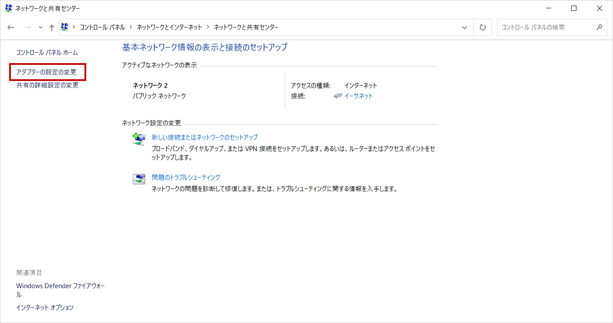Click the forward navigation arrow
Viewport: 613px width, 323px height.
tap(27, 27)
